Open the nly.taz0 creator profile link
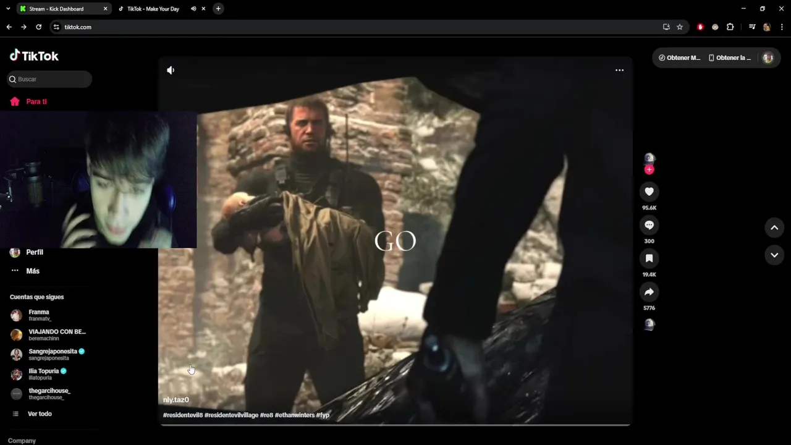 [x=176, y=400]
